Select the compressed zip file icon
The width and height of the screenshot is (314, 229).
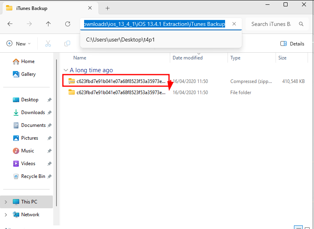point(71,81)
